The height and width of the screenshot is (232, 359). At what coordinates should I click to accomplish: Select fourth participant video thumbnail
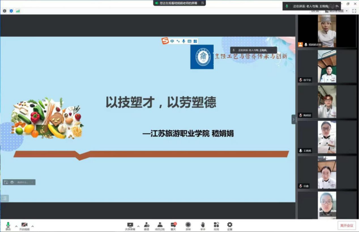tap(327, 137)
